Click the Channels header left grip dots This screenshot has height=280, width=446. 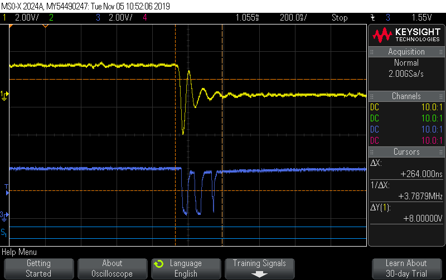pos(372,96)
